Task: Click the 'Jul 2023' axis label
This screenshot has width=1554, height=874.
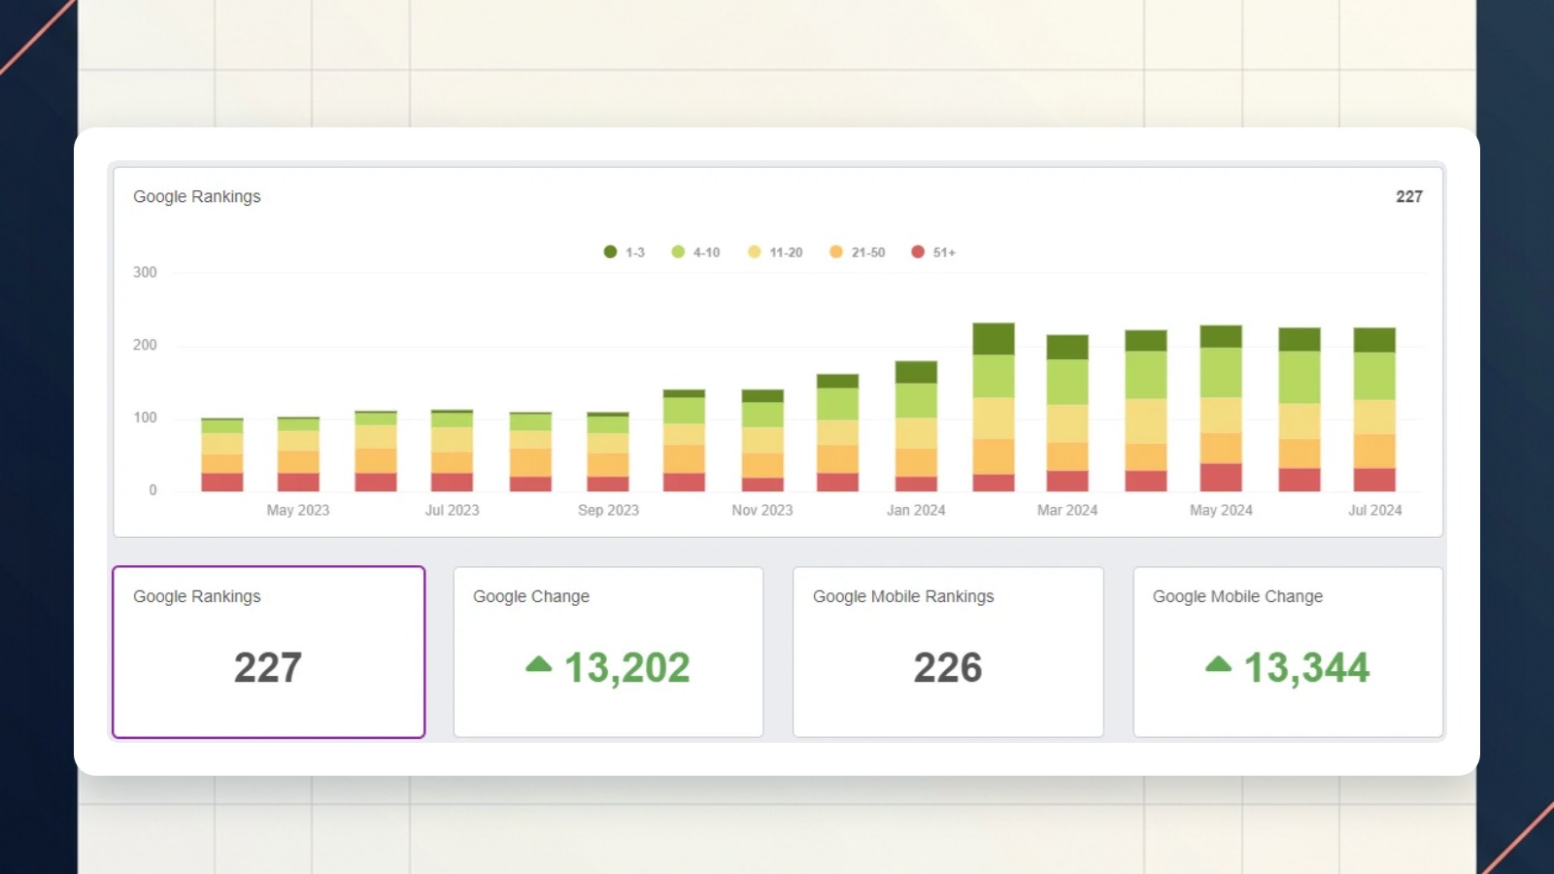Action: (452, 510)
